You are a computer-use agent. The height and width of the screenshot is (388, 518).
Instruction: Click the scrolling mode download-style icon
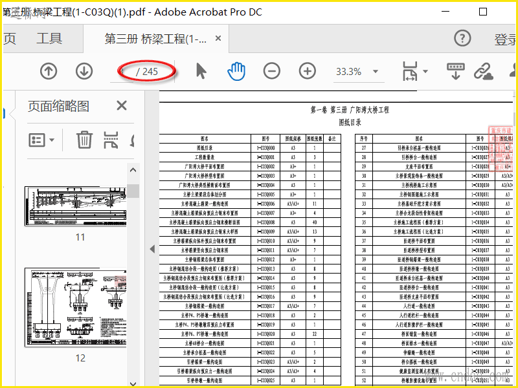pos(456,71)
